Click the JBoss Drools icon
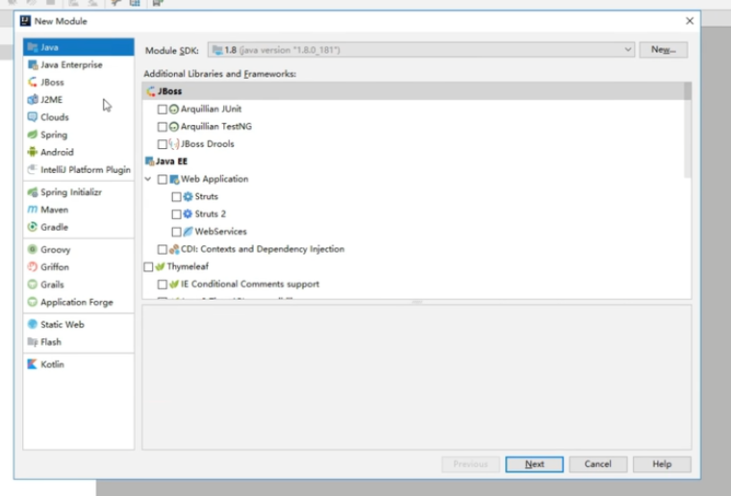This screenshot has height=496, width=731. (x=174, y=144)
